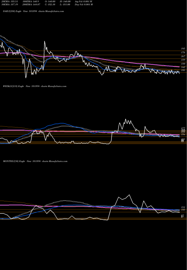Click the 'Avg Vol' reading

pos(84,1)
